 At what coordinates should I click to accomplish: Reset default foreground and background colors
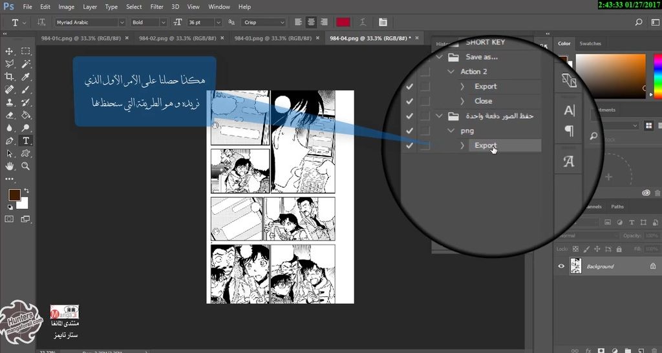[x=10, y=207]
